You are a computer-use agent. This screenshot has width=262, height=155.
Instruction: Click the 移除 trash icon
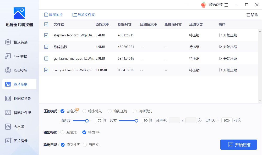tap(248, 15)
